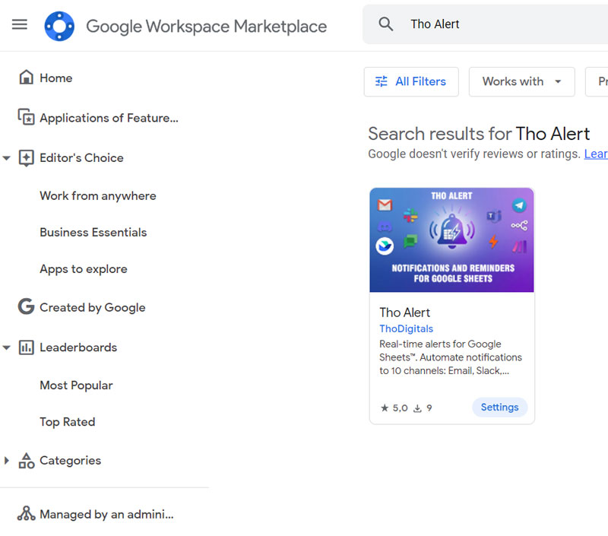The height and width of the screenshot is (536, 608).
Task: Select the Home icon in the sidebar
Action: pos(26,77)
